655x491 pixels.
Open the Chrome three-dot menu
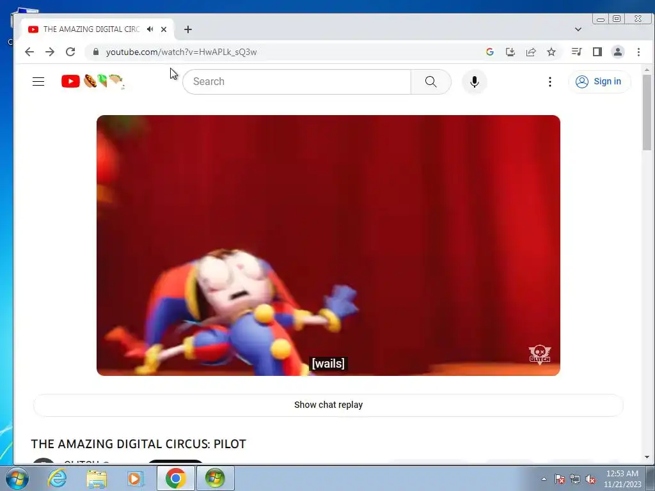638,52
